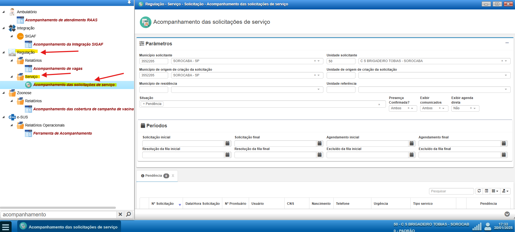
Task: Remove the Pendência tag from Situação
Action: [x=144, y=104]
